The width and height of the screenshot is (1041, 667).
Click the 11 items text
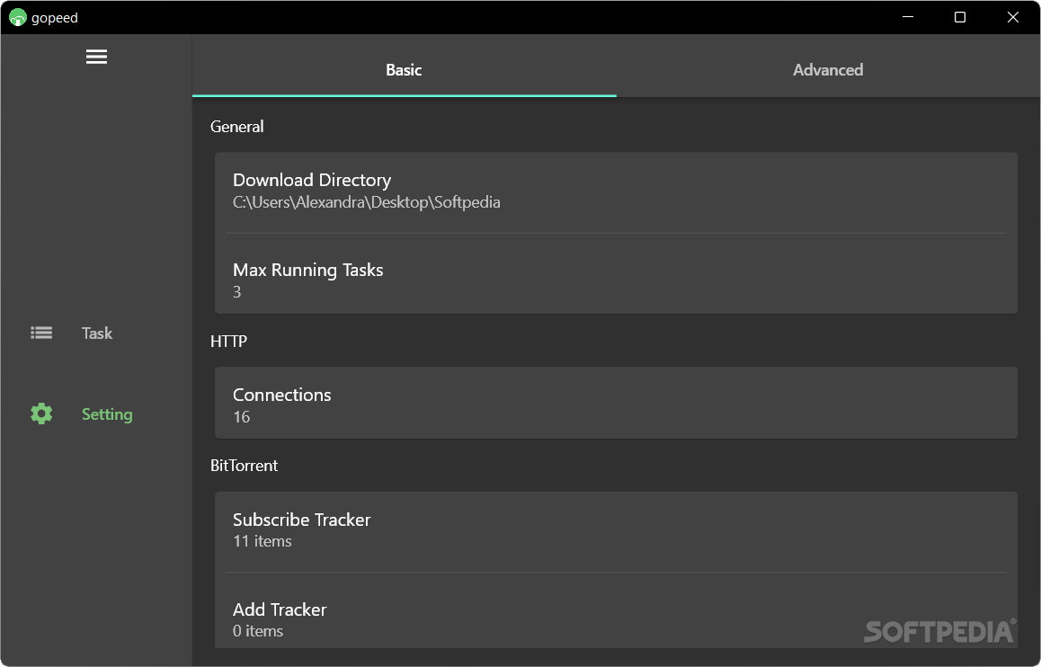tap(262, 541)
